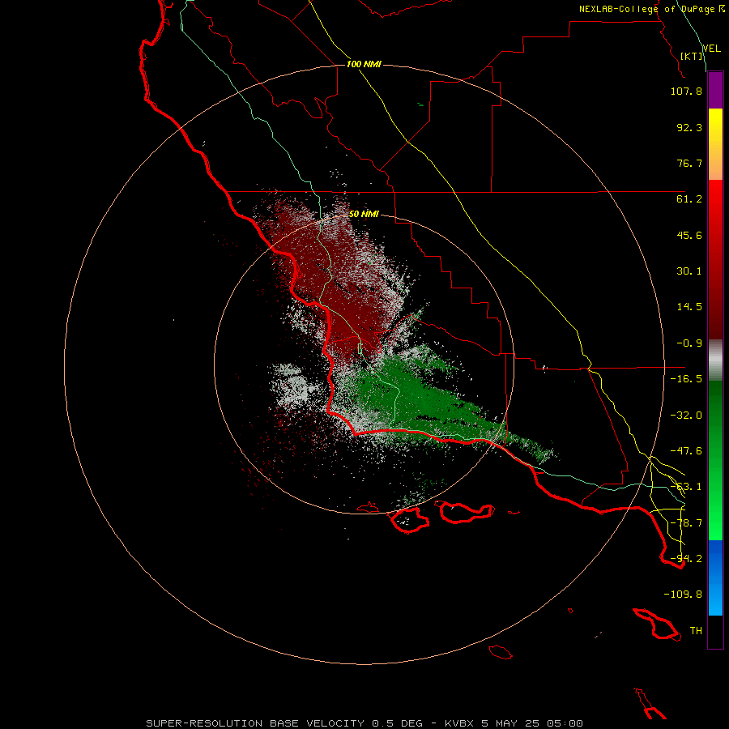
Task: Click the Super-Resolution Base Velocity caption text
Action: tap(364, 723)
